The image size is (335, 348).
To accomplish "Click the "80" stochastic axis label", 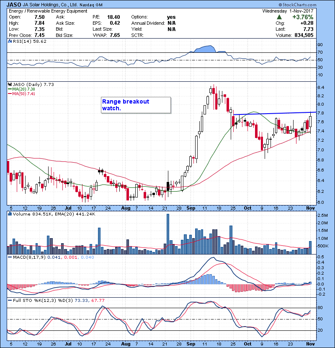I will pos(320,308).
